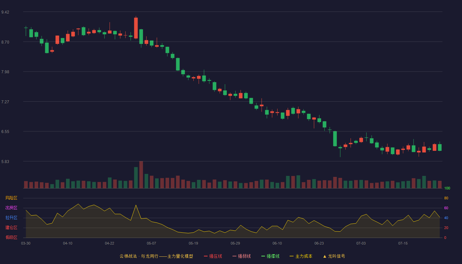Screen dimensions: 462x264
Task: Toggle the 强弱线 legend series
Action: pos(242,256)
